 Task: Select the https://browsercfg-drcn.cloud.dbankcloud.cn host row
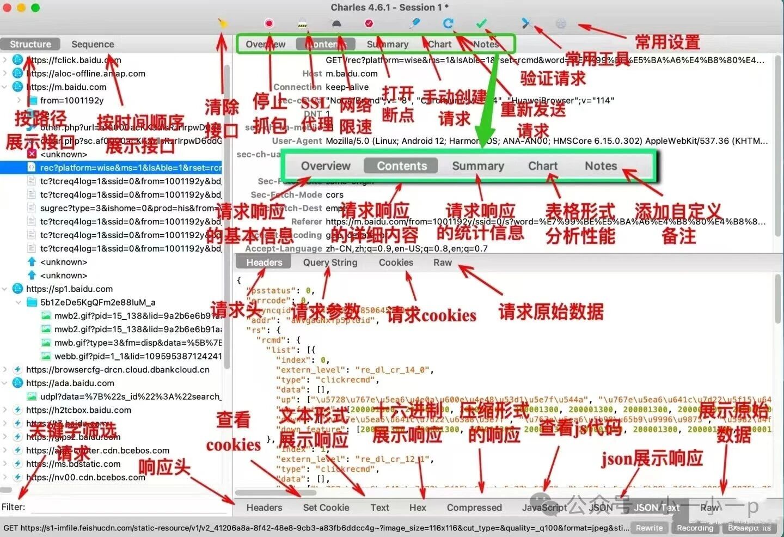[111, 369]
